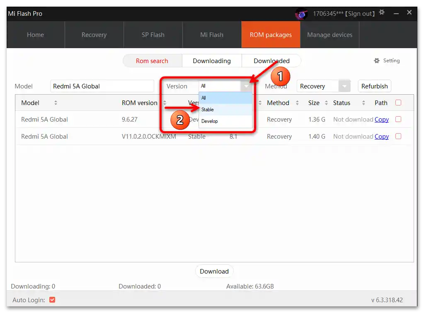Click Redmi 5A Global in V11.0.2.0.OCKMIXM row
424x313 pixels.
coord(44,137)
